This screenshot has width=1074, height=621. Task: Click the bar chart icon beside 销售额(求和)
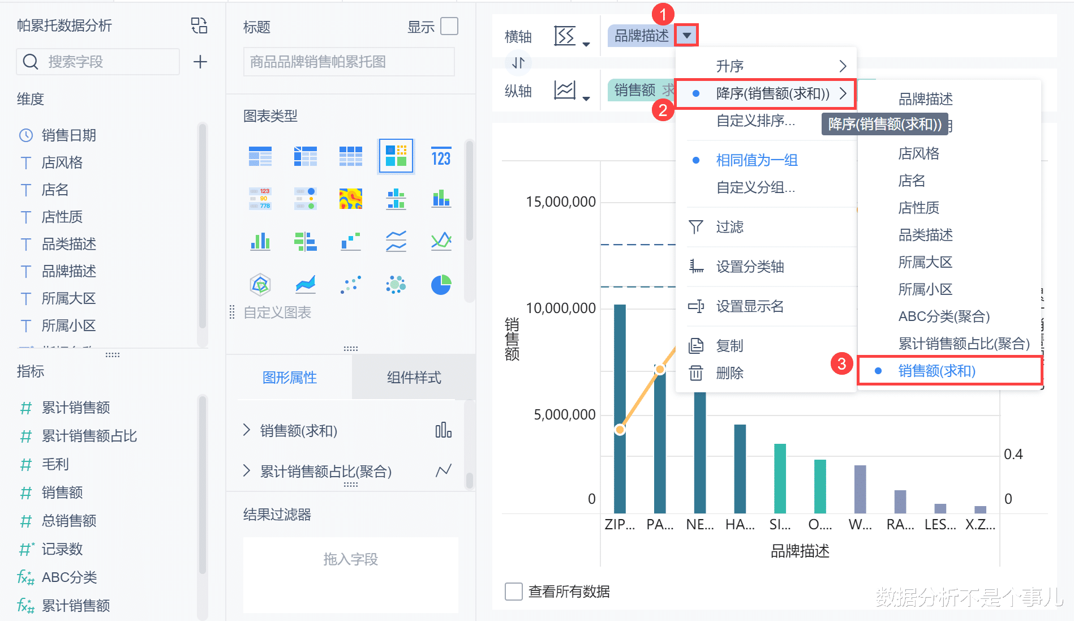[444, 430]
